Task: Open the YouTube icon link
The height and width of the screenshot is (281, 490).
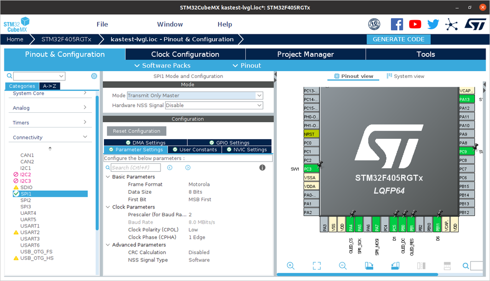Action: pos(415,24)
